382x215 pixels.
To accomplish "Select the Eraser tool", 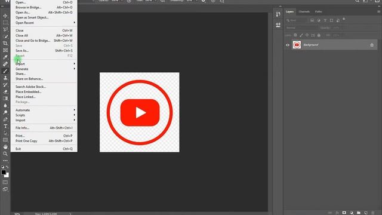I will 5,91.
